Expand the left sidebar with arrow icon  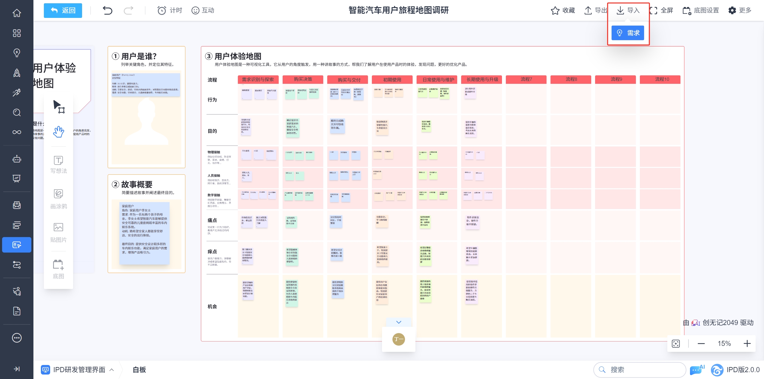(17, 369)
